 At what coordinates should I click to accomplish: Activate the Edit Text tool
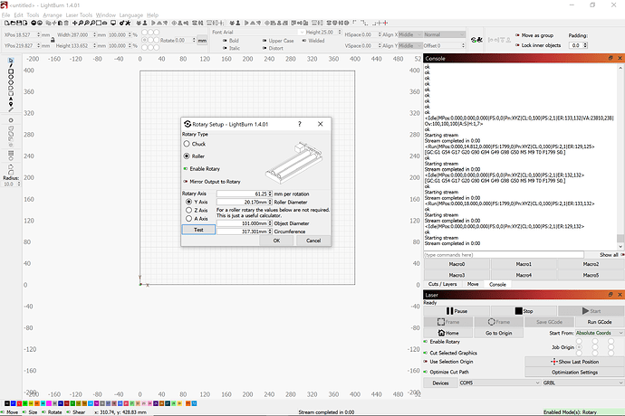[x=11, y=99]
